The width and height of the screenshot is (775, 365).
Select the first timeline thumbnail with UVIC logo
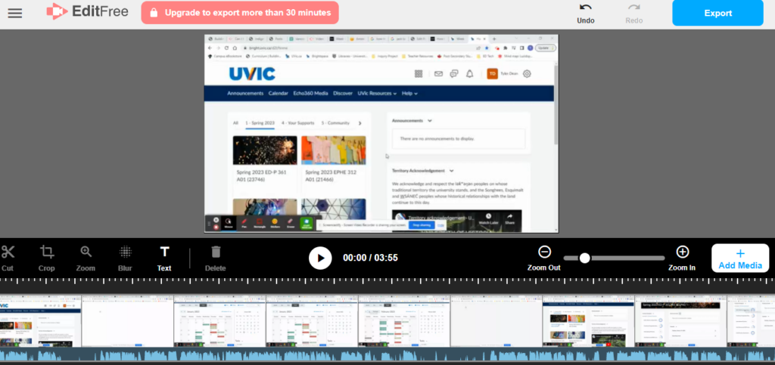tap(41, 321)
